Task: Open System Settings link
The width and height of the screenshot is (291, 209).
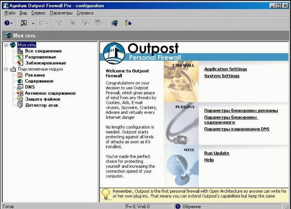Action: [222, 76]
